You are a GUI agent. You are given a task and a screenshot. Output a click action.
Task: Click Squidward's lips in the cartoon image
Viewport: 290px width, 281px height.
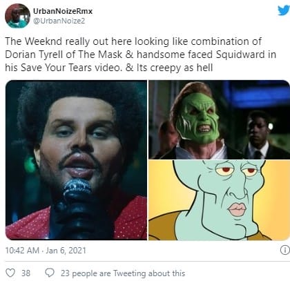(x=237, y=209)
